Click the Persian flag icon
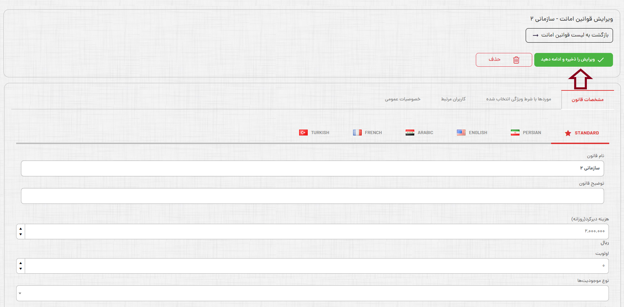The width and height of the screenshot is (624, 307). [x=515, y=133]
